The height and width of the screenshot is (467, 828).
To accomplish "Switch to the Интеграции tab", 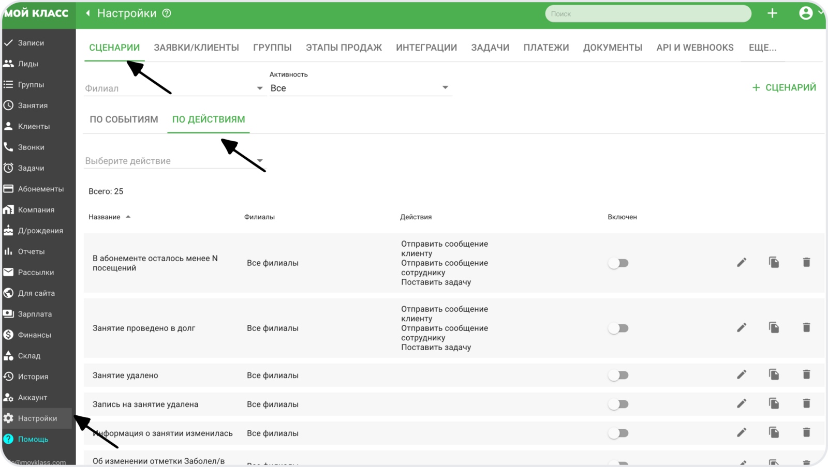I will pos(426,48).
